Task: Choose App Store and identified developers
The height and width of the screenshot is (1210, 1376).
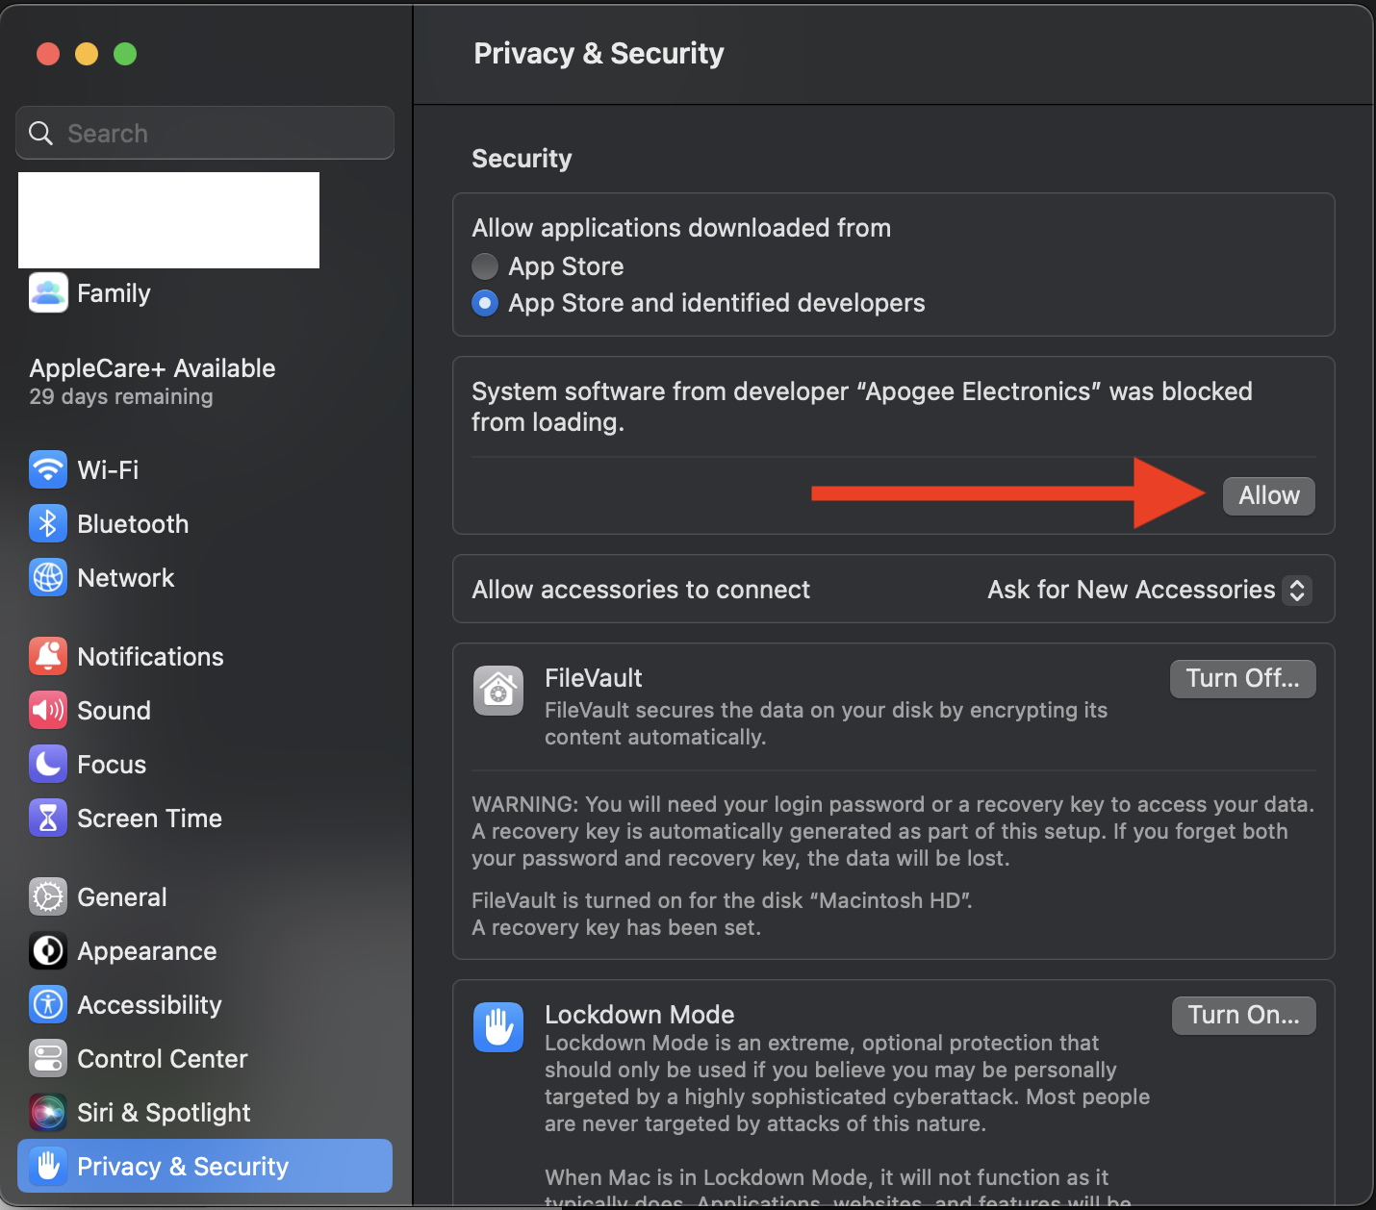Action: (x=485, y=303)
